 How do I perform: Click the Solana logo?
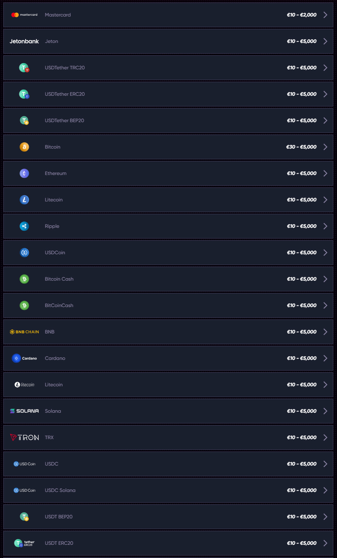click(24, 411)
